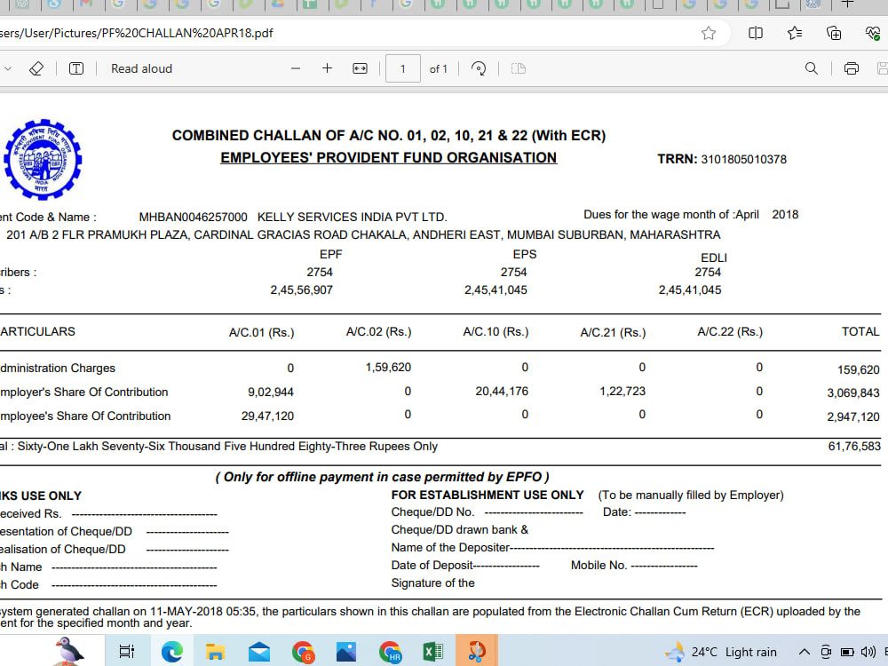Open the Photos app on taskbar
The height and width of the screenshot is (666, 888).
(x=346, y=652)
